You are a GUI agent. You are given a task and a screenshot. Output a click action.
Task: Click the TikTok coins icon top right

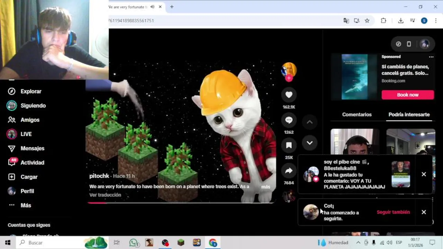tap(398, 44)
